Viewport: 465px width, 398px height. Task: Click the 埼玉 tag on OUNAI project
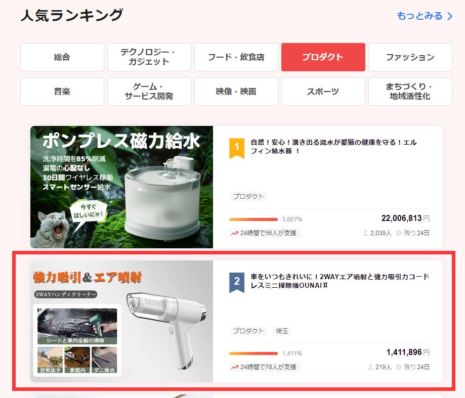click(x=282, y=331)
